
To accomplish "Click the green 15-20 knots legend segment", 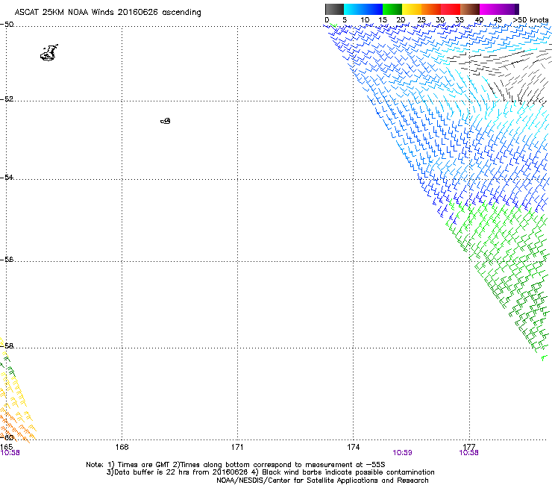I will tap(392, 9).
